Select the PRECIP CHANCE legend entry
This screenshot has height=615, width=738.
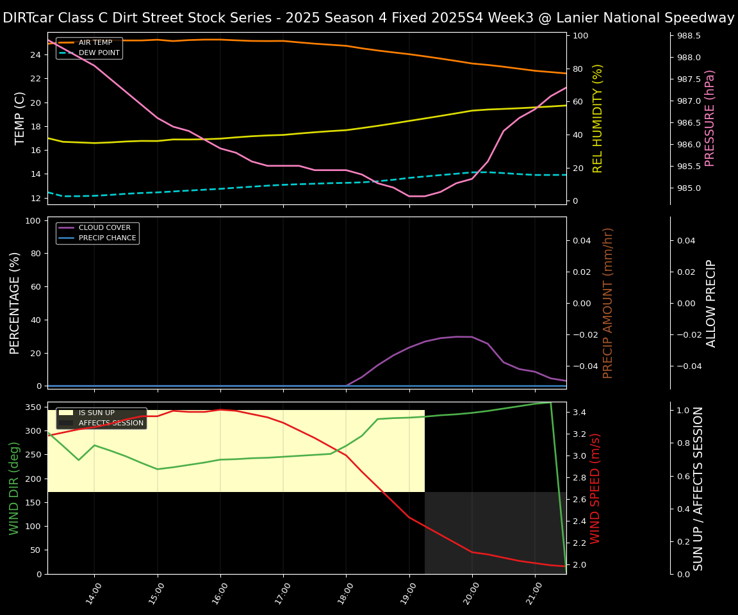pos(107,238)
